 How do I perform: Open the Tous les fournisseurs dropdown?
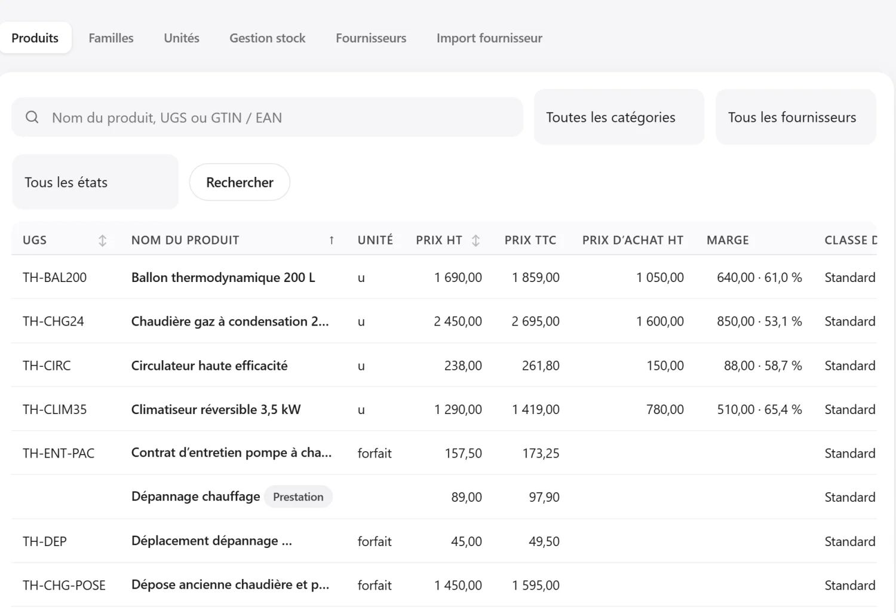click(x=796, y=117)
